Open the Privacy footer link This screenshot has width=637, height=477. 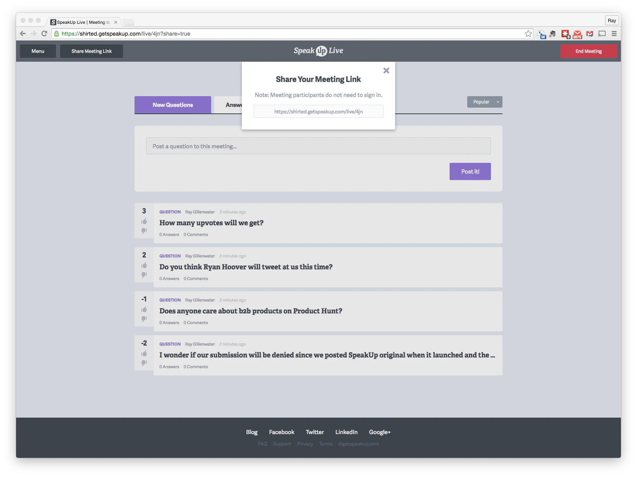pos(305,444)
